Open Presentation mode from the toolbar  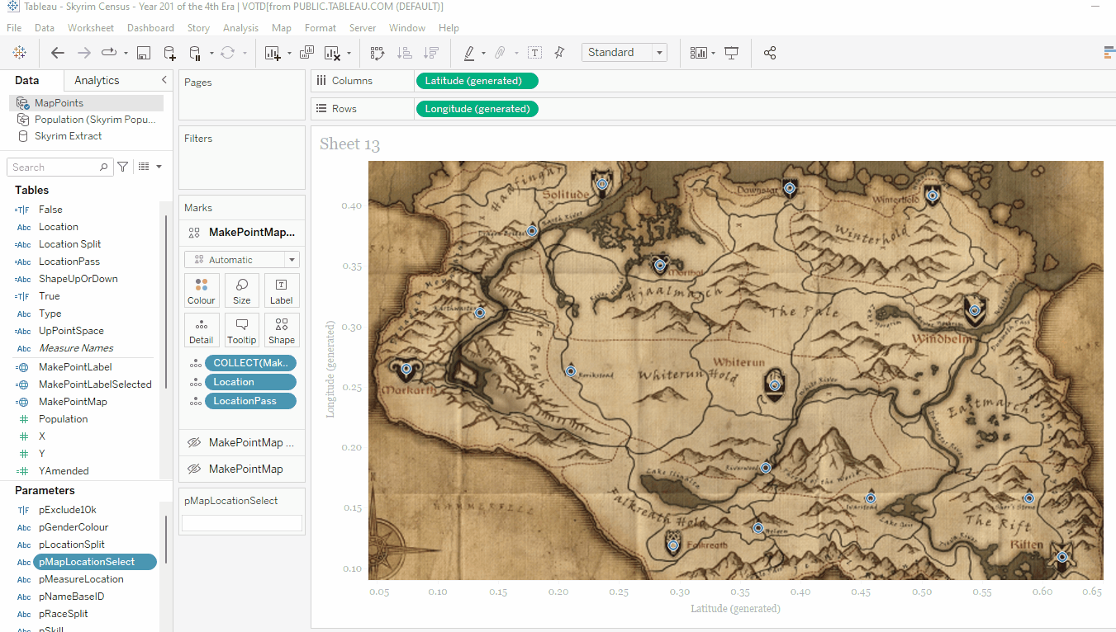click(731, 53)
